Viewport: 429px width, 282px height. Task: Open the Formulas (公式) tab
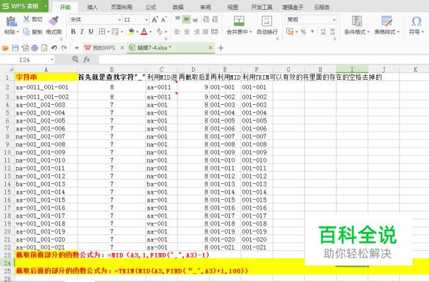point(150,7)
